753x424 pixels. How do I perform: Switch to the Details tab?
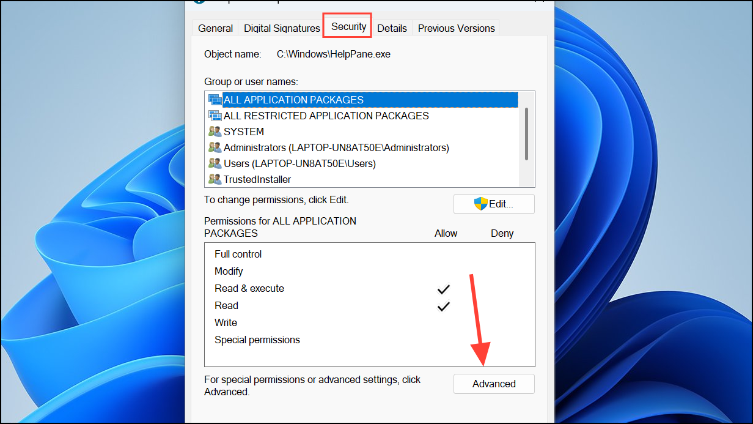(392, 28)
